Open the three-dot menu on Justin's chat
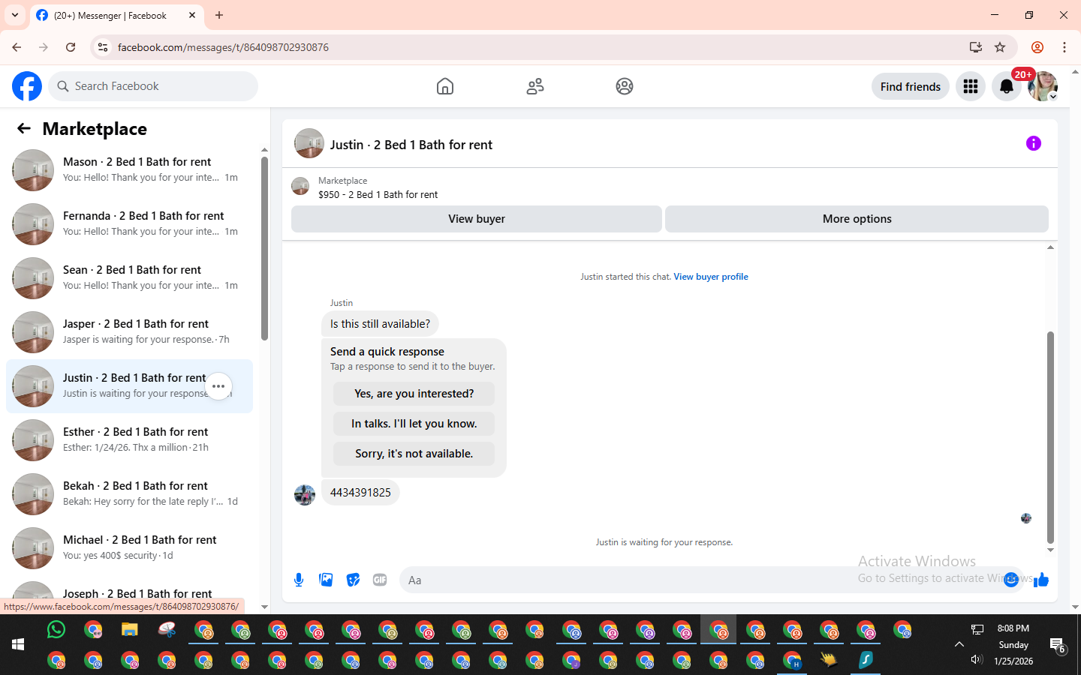This screenshot has height=675, width=1081. click(x=218, y=386)
